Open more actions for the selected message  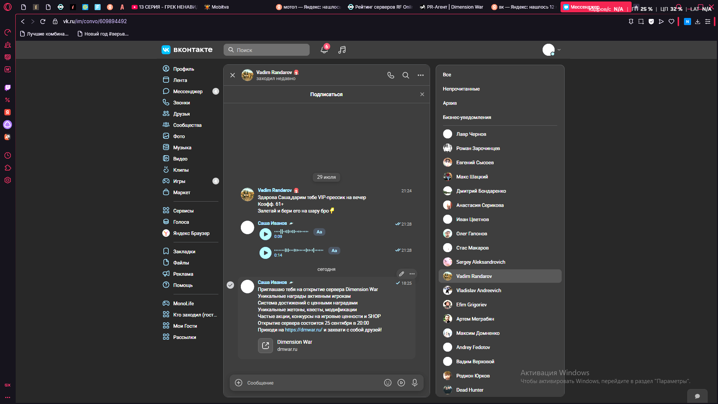pos(412,274)
